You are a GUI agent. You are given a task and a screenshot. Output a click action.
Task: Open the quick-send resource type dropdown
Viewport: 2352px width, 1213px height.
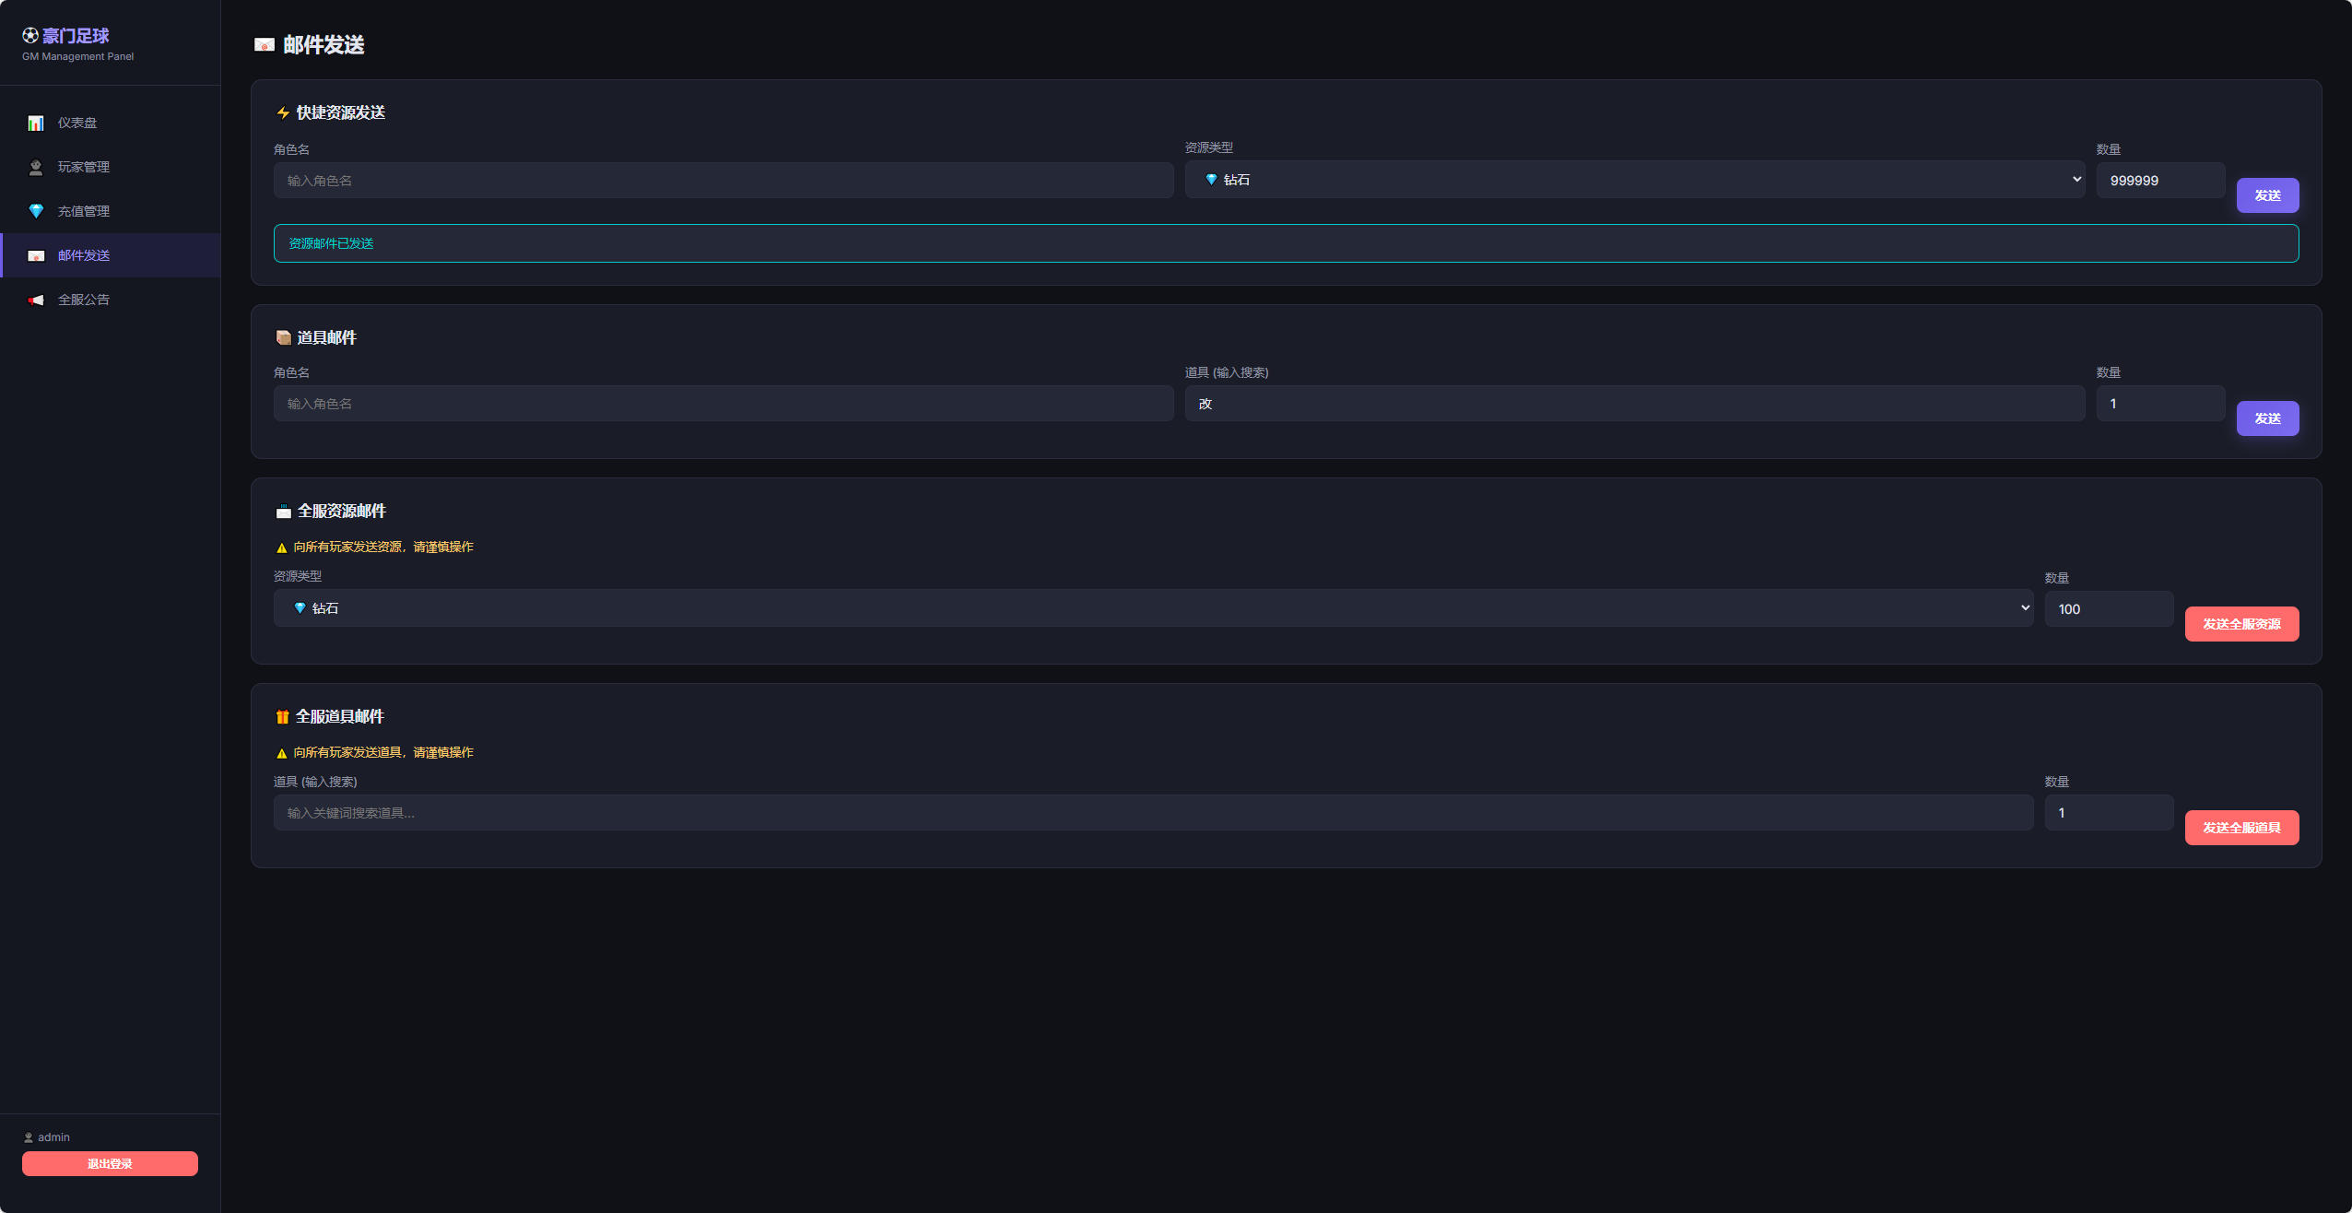(x=1634, y=180)
